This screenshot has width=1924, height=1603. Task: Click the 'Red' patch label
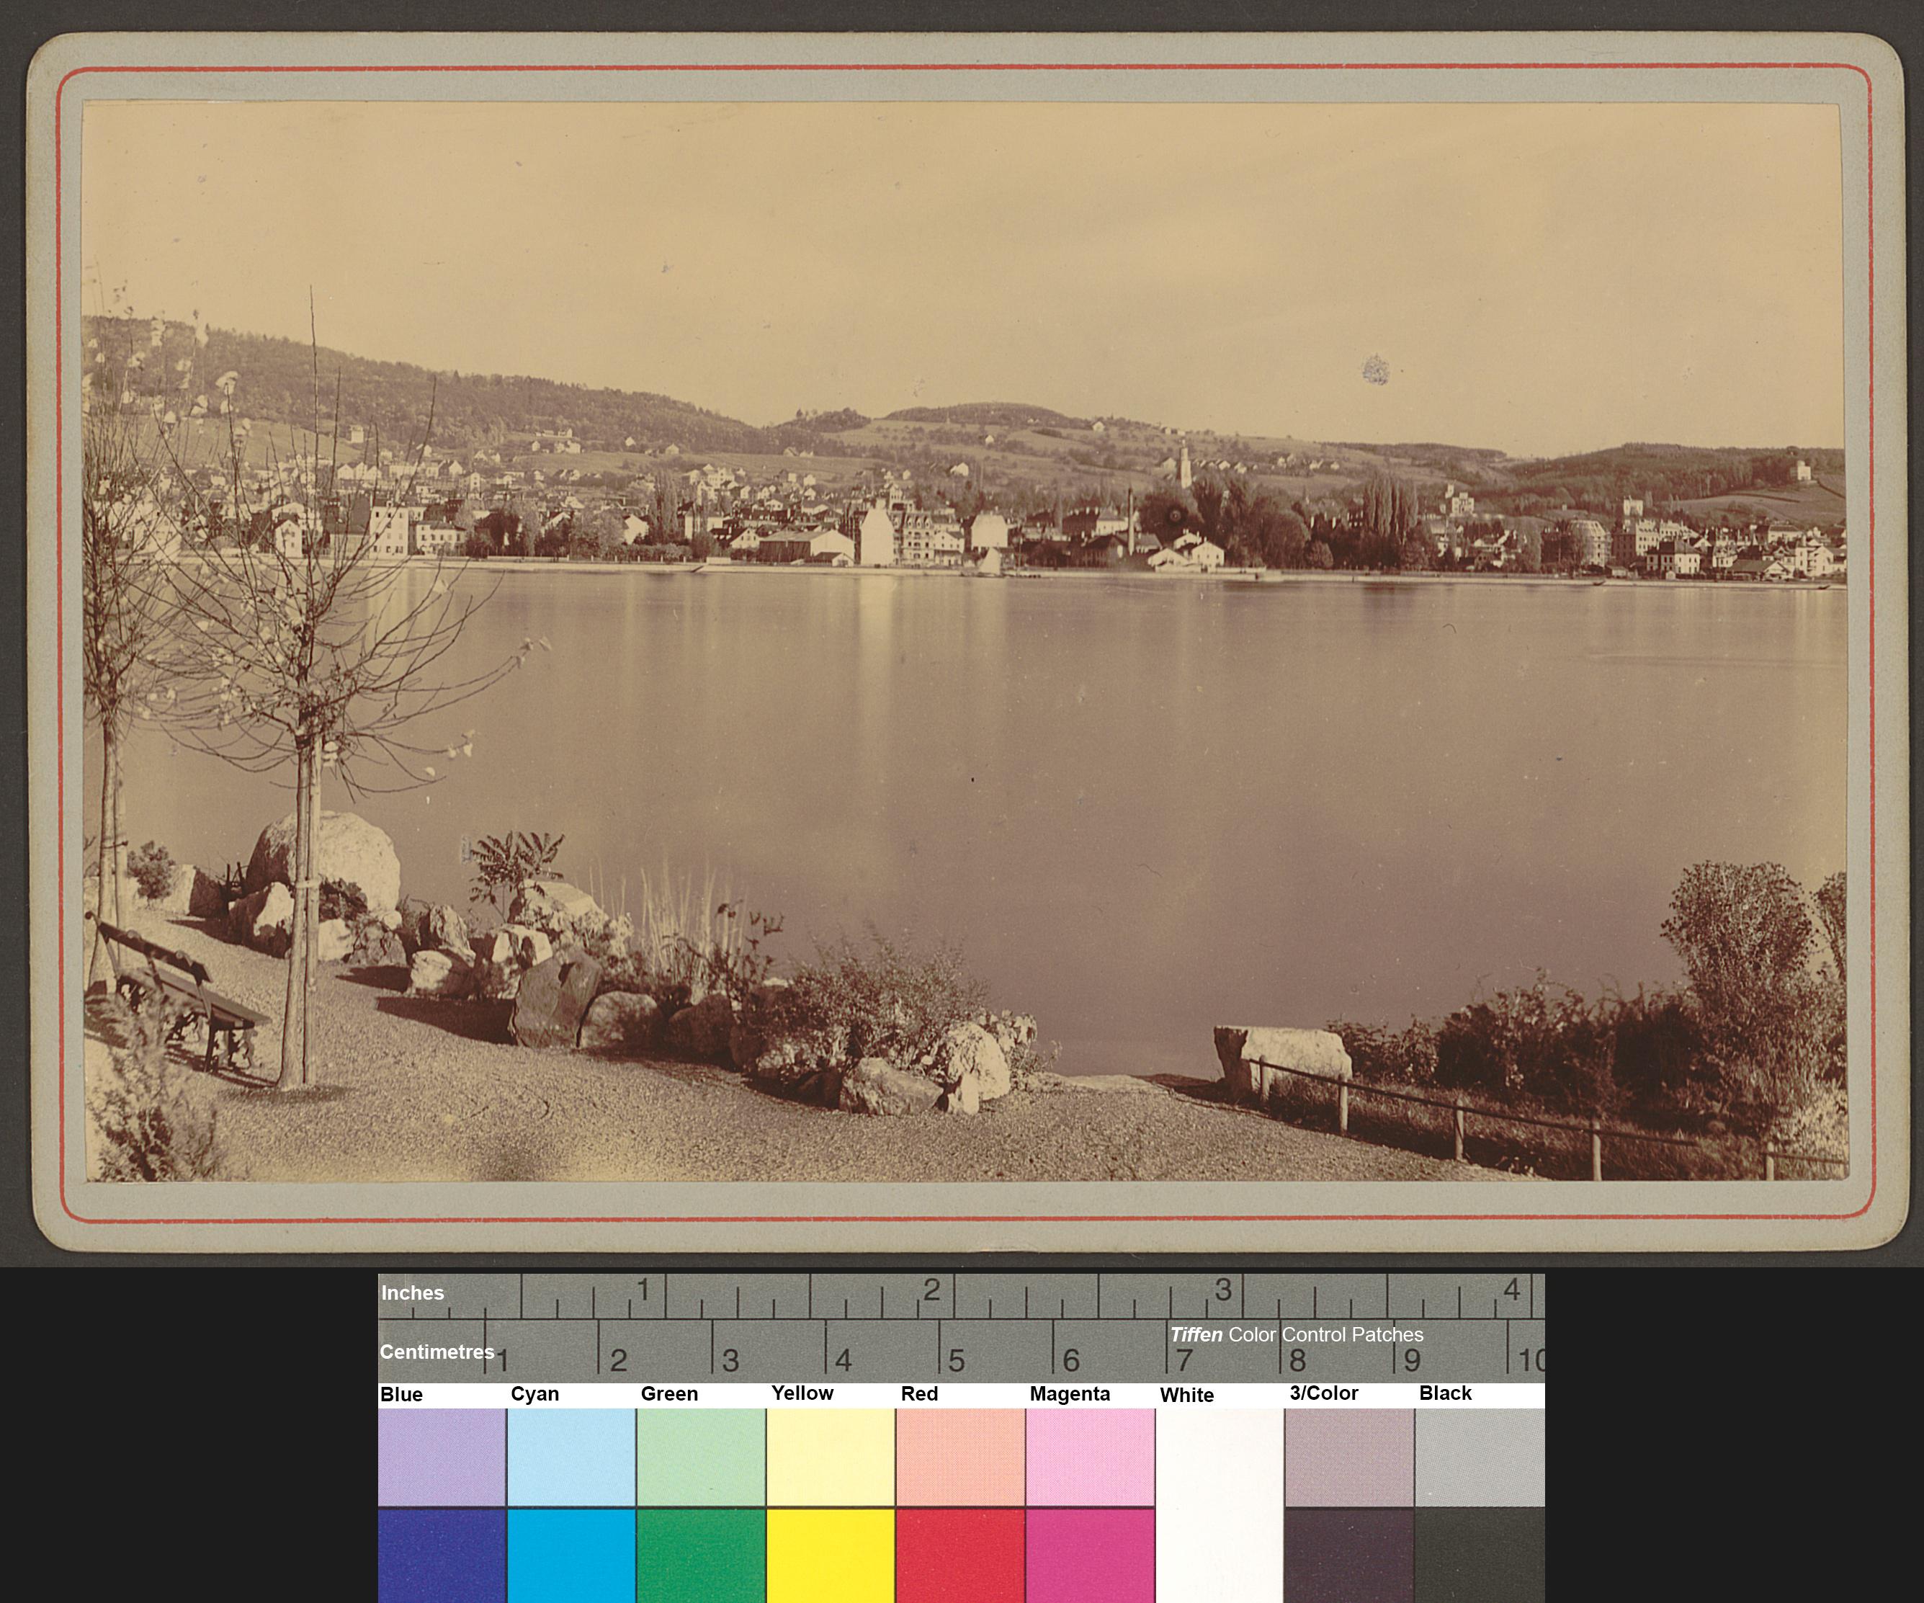pyautogui.click(x=919, y=1393)
